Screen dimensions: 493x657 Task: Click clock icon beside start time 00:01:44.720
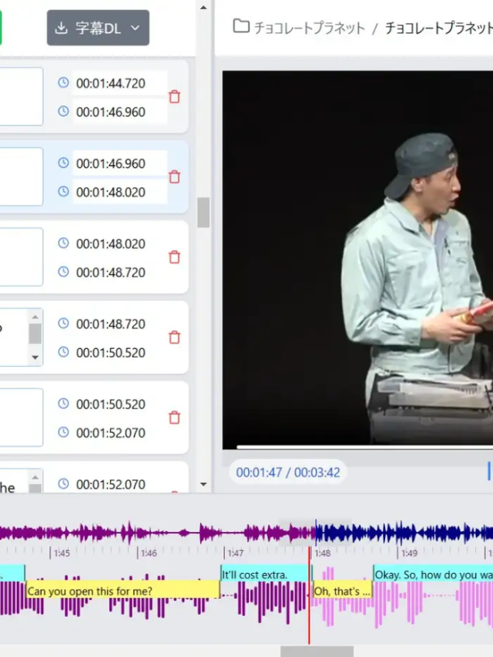point(63,82)
